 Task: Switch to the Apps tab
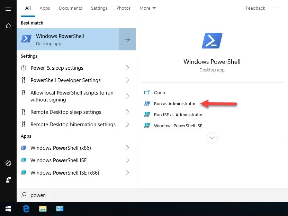(45, 8)
